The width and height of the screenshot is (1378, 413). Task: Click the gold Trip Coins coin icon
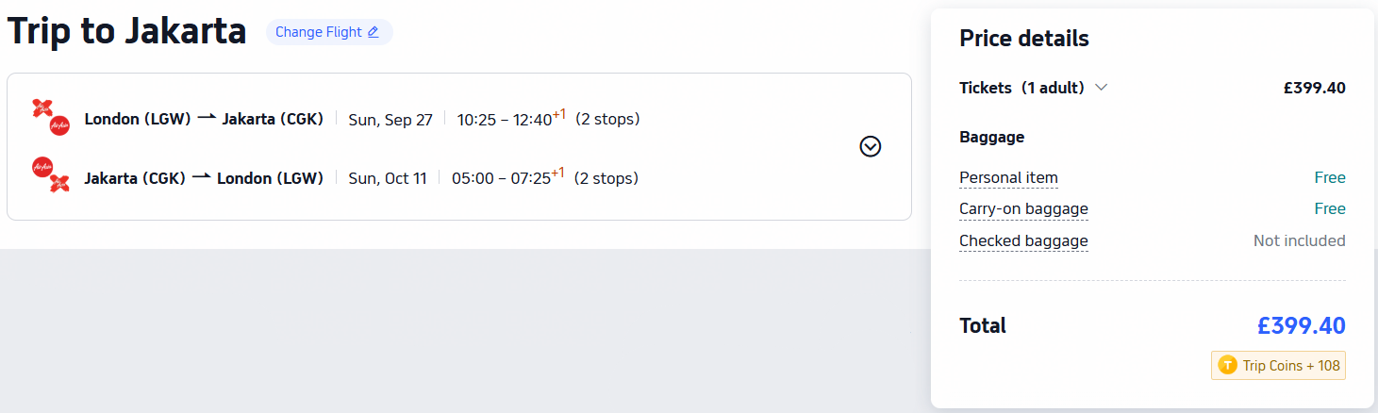(x=1227, y=366)
